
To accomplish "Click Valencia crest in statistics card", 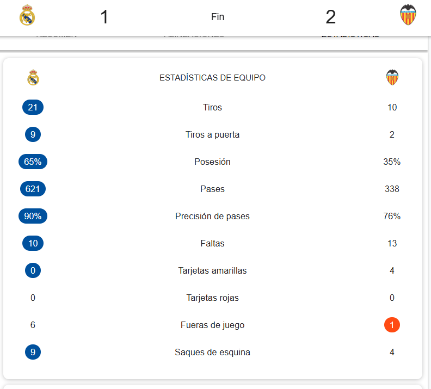I will 392,78.
